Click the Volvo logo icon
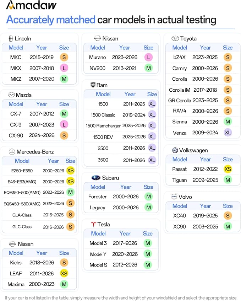The height and width of the screenshot is (301, 241). [x=174, y=197]
